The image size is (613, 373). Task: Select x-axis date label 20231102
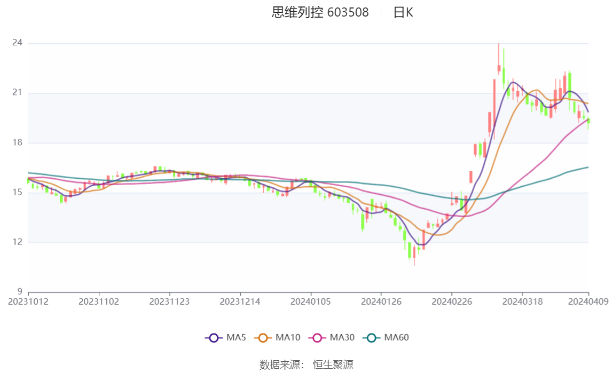(x=99, y=302)
